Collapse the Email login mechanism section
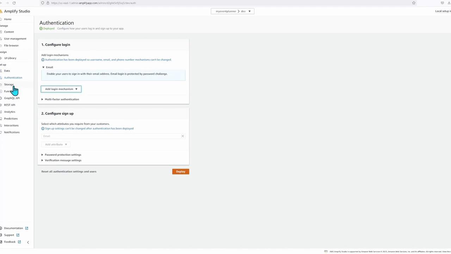Viewport: 451px width, 254px height. (x=43, y=67)
